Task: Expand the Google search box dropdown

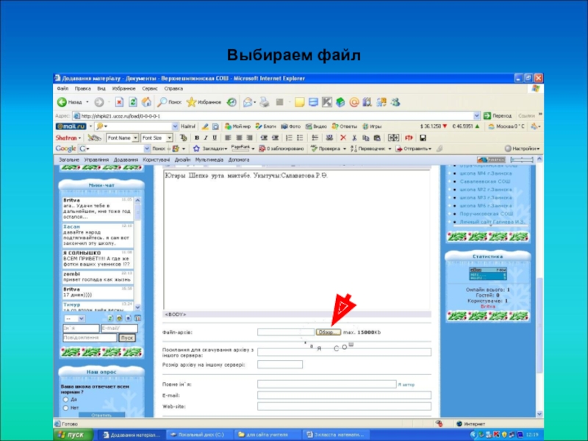Action: 147,148
